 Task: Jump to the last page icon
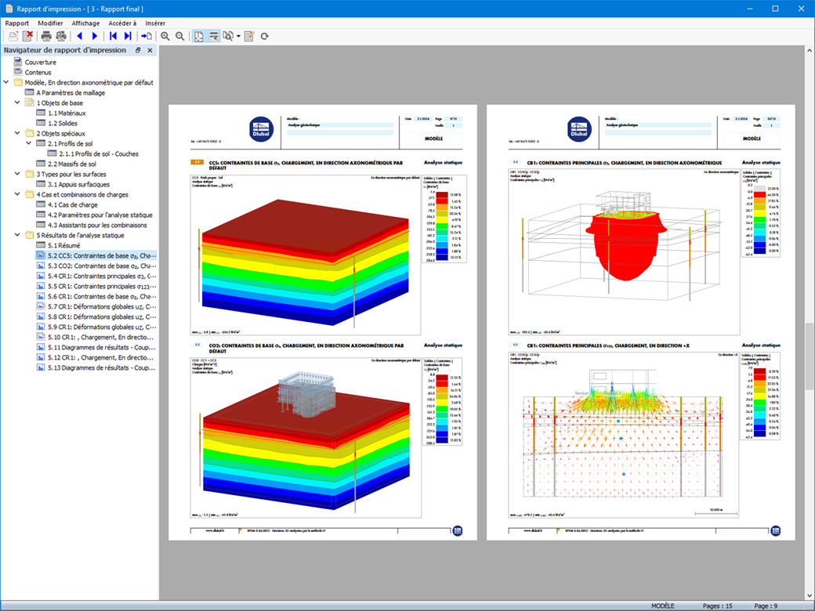[128, 36]
